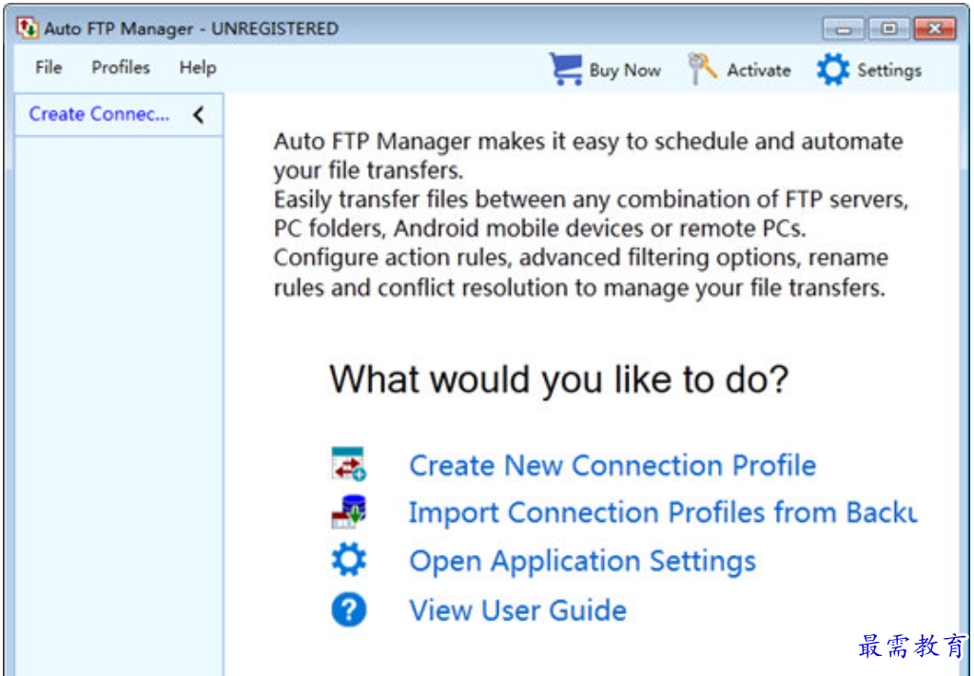Open Import Connection Profiles from Backup link

[663, 513]
